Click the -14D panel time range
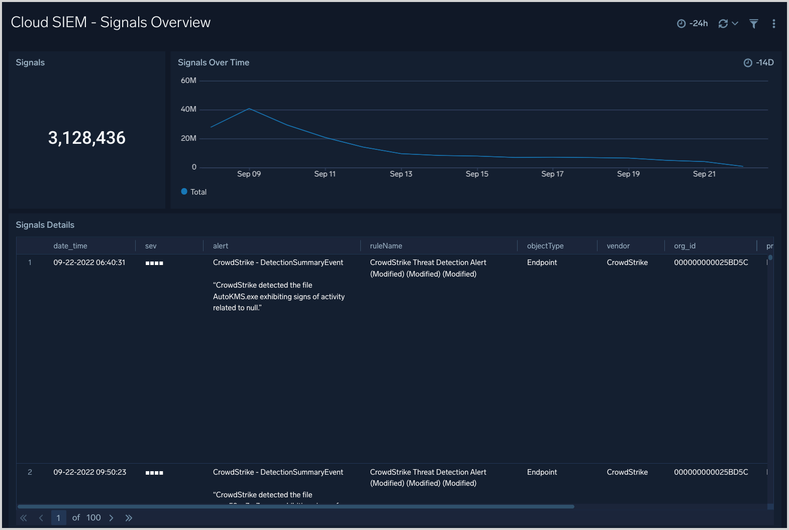789x530 pixels. pyautogui.click(x=759, y=62)
